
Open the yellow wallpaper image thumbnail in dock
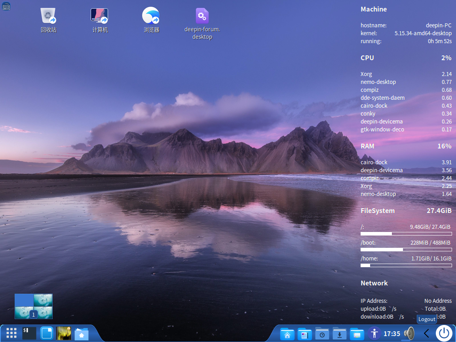click(x=64, y=333)
